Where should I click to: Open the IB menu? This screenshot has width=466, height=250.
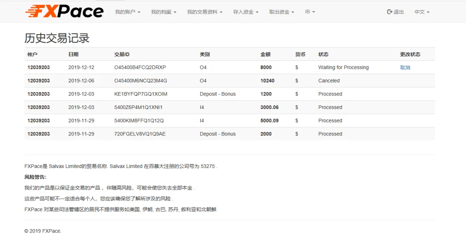point(310,12)
